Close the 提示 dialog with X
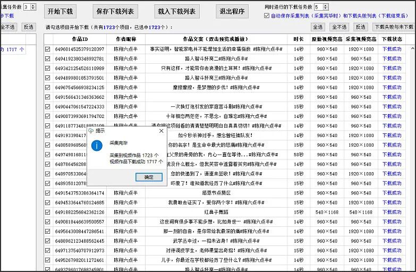Image resolution: width=416 pixels, height=272 pixels. 162,131
